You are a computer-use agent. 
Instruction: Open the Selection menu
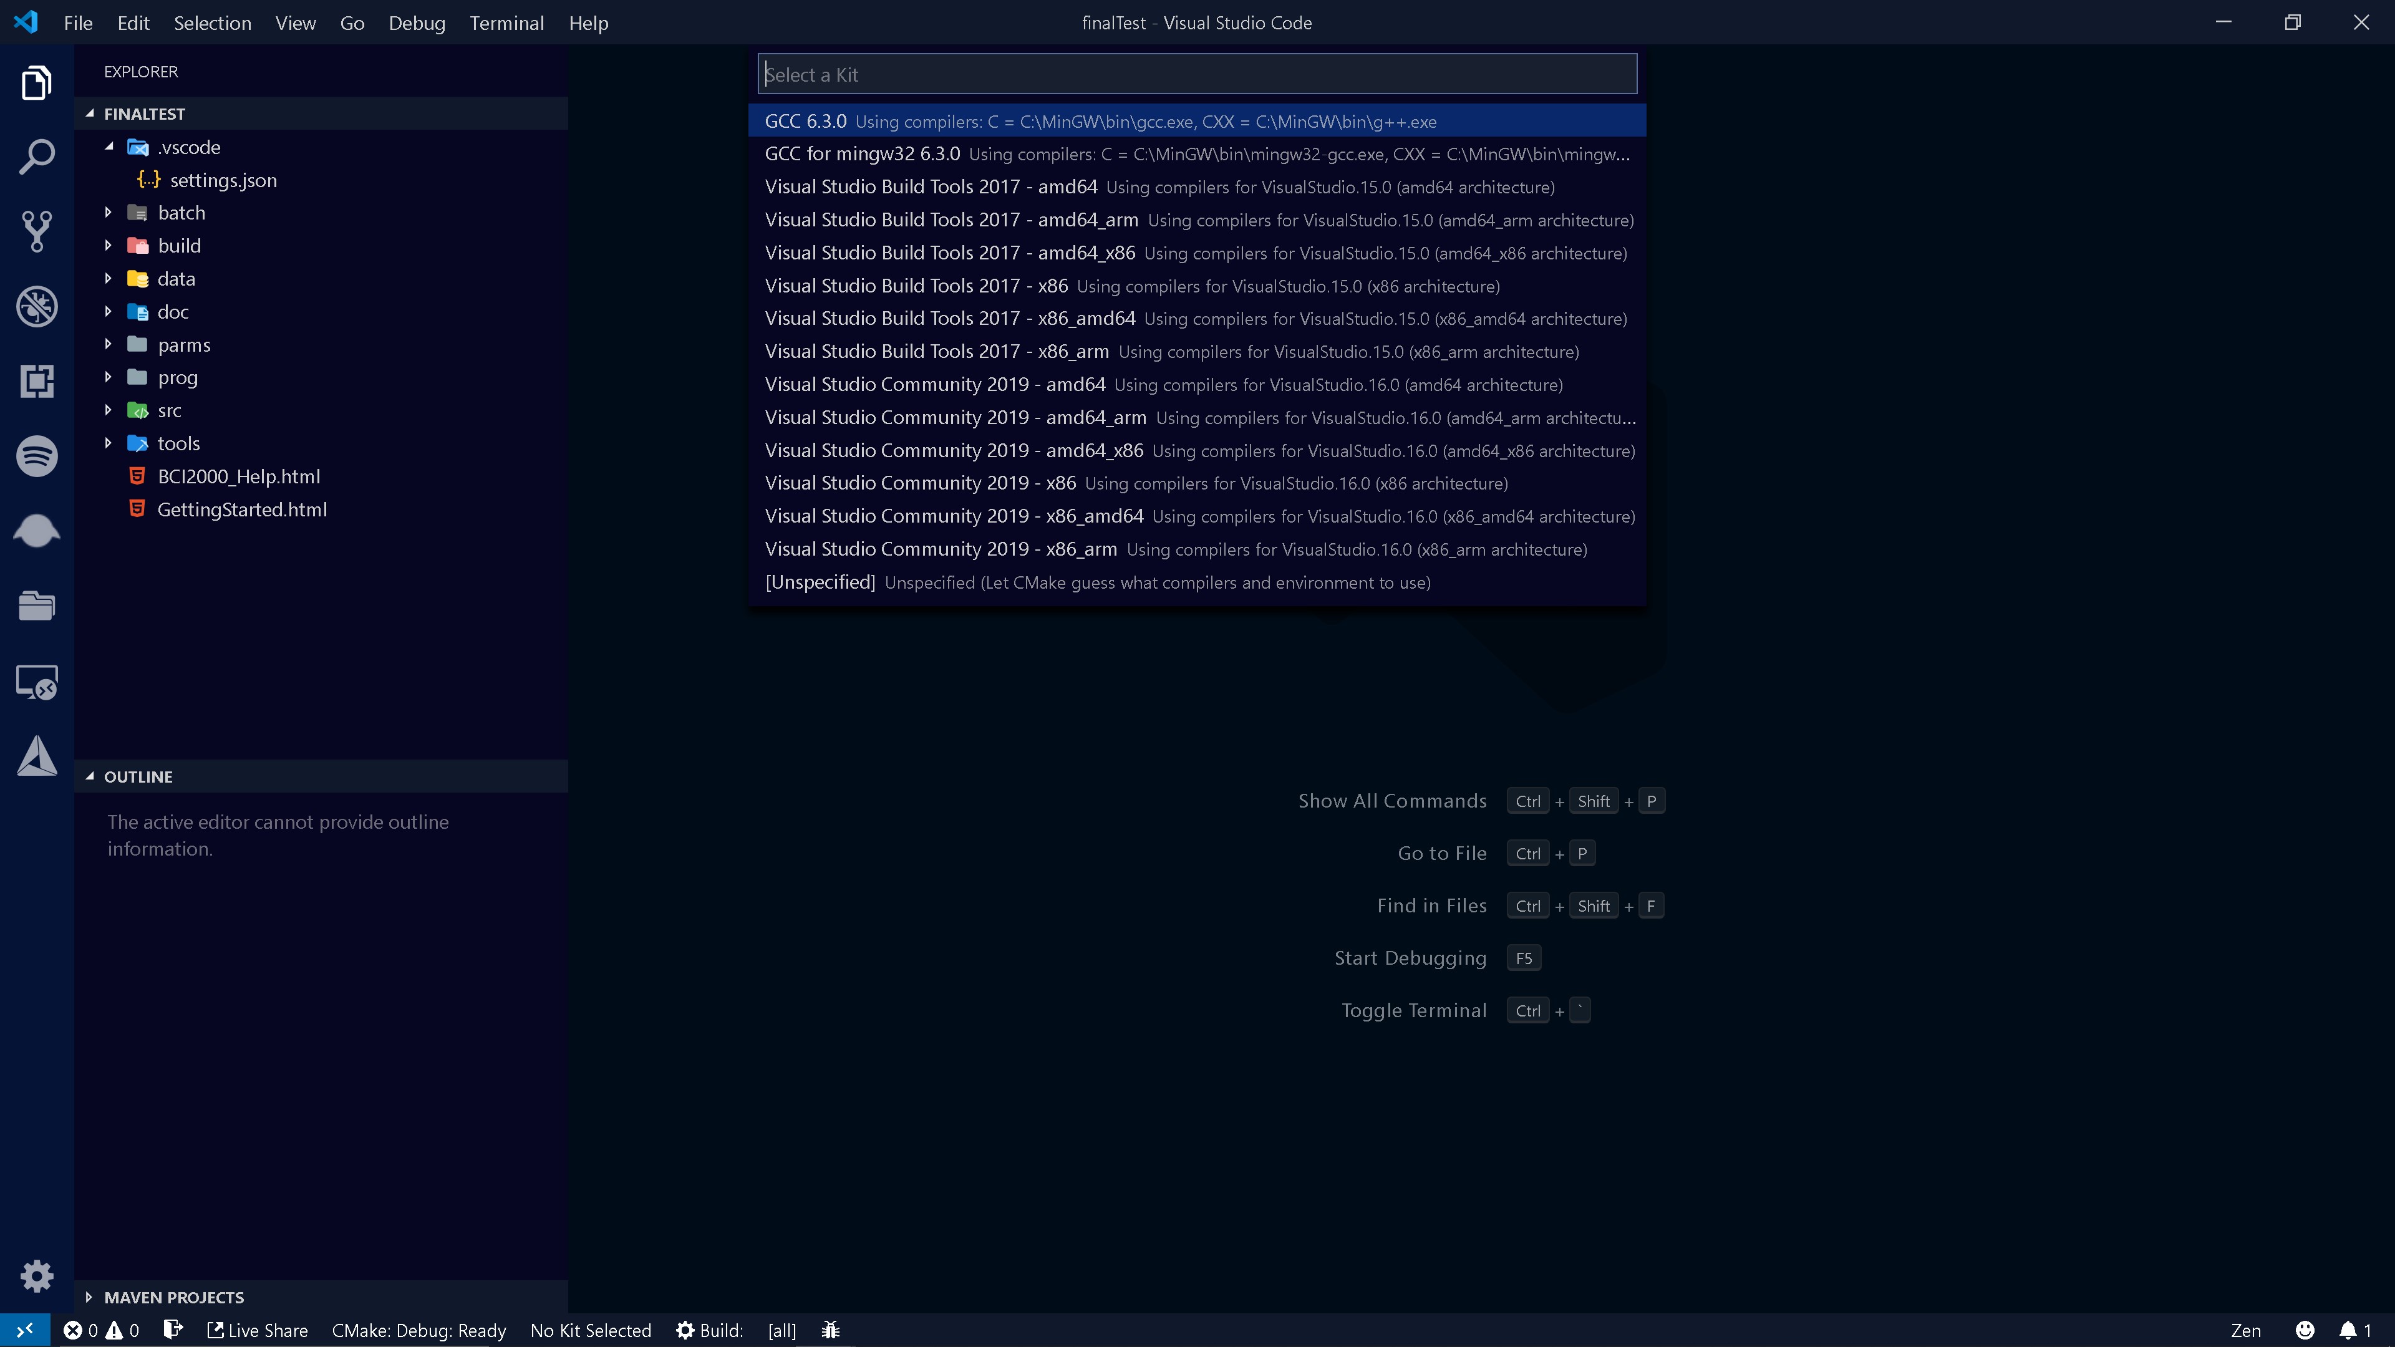click(212, 22)
